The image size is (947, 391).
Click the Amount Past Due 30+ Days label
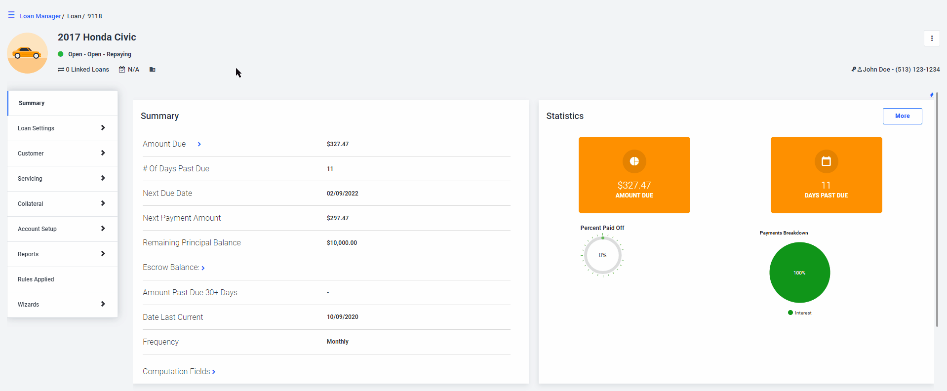190,293
